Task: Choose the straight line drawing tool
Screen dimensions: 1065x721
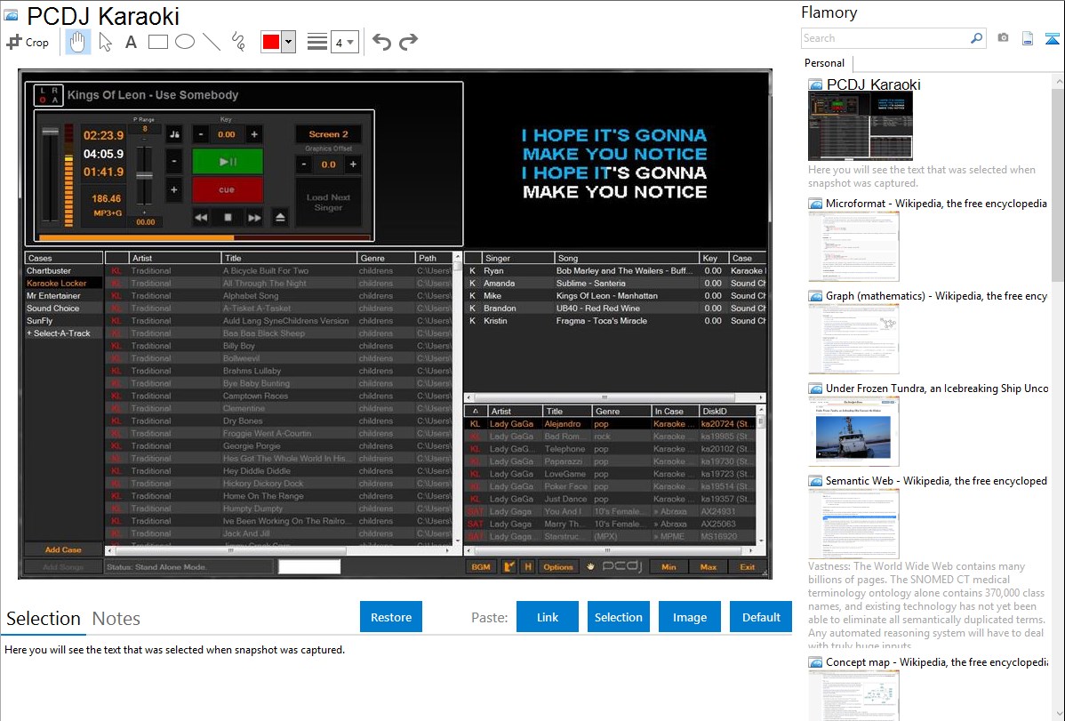Action: 212,42
